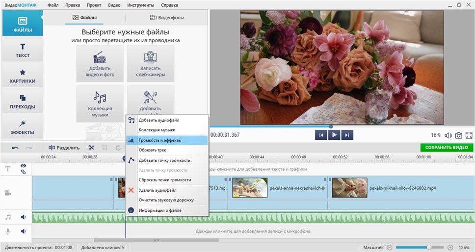
Task: Click the timeline horizontal scrollbar
Action: [157, 241]
